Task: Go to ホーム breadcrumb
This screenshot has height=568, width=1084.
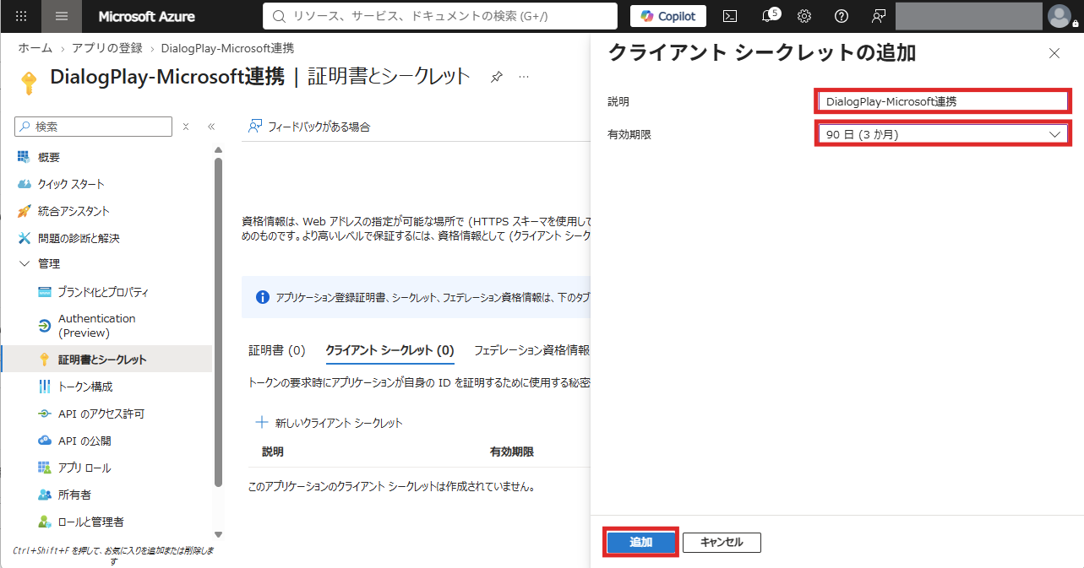Action: [35, 48]
